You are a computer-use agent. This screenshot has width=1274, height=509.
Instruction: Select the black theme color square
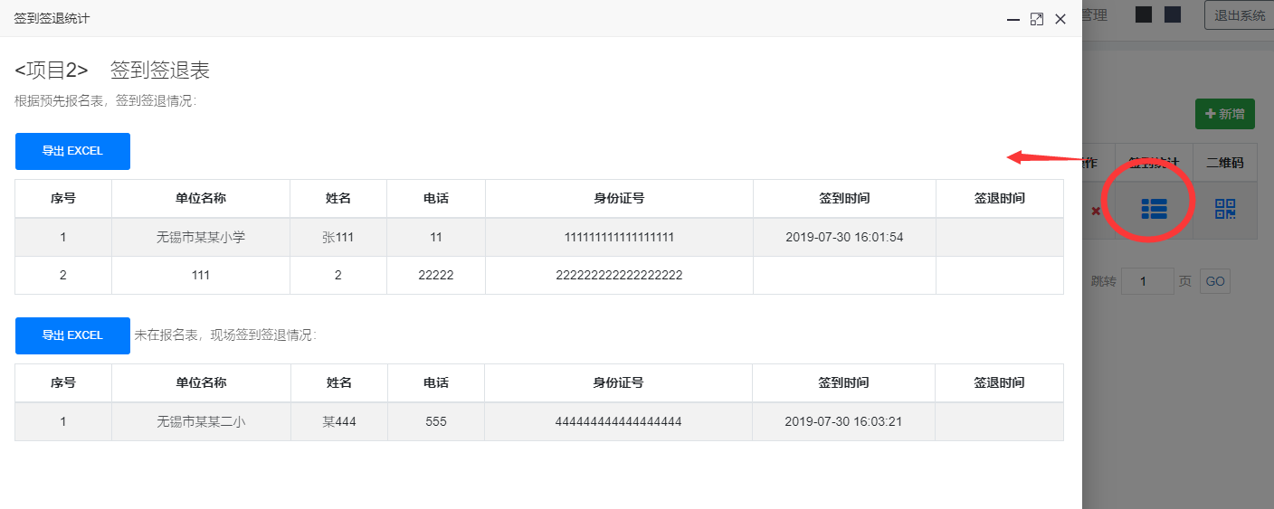[x=1144, y=14]
